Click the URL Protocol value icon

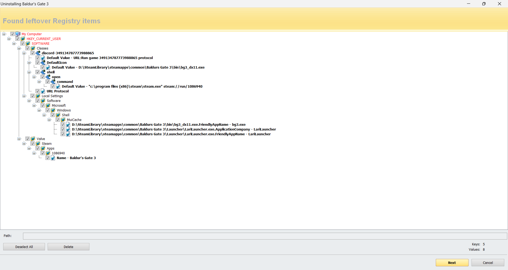(x=43, y=91)
